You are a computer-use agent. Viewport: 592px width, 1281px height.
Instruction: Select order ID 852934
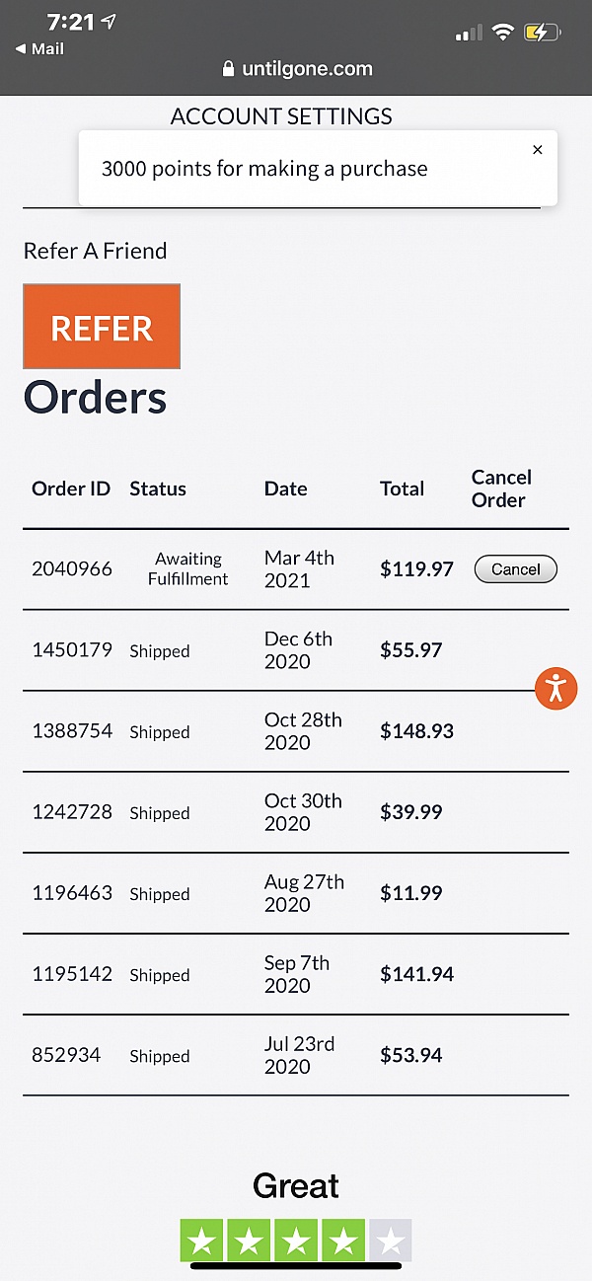(x=66, y=1055)
